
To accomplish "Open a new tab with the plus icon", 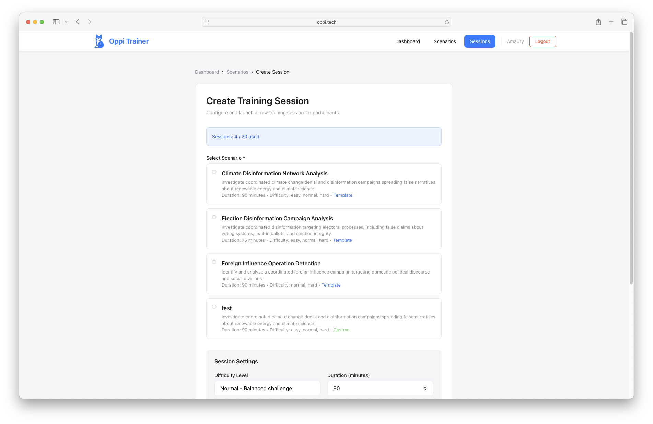I will [x=611, y=22].
